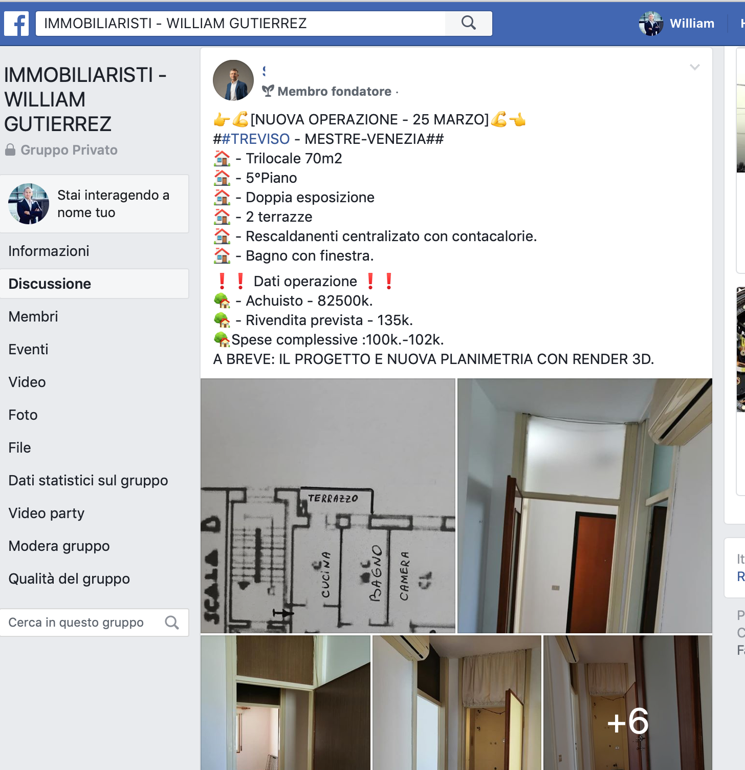
Task: Open William's profile picture in header
Action: [x=651, y=24]
